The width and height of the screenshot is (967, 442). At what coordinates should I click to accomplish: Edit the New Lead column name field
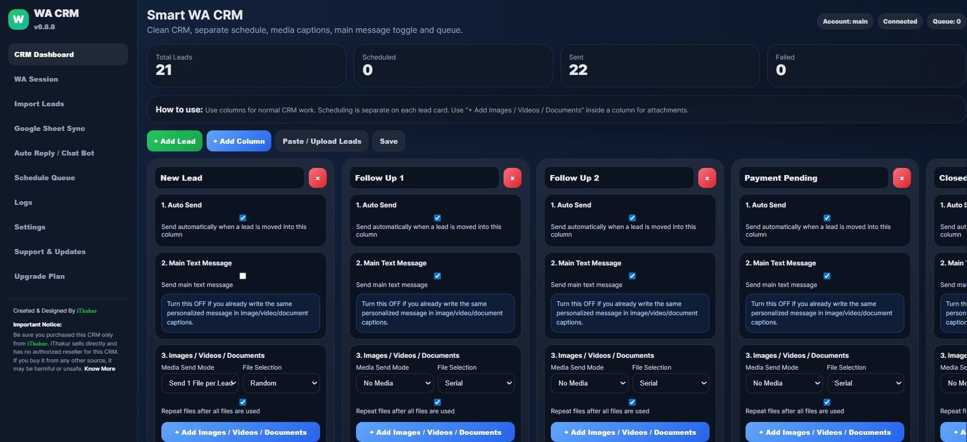point(230,178)
